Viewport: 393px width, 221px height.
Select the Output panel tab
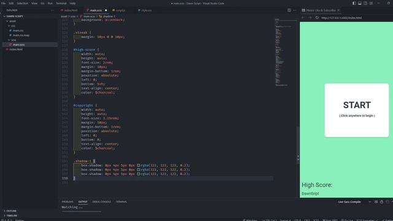[83, 202]
